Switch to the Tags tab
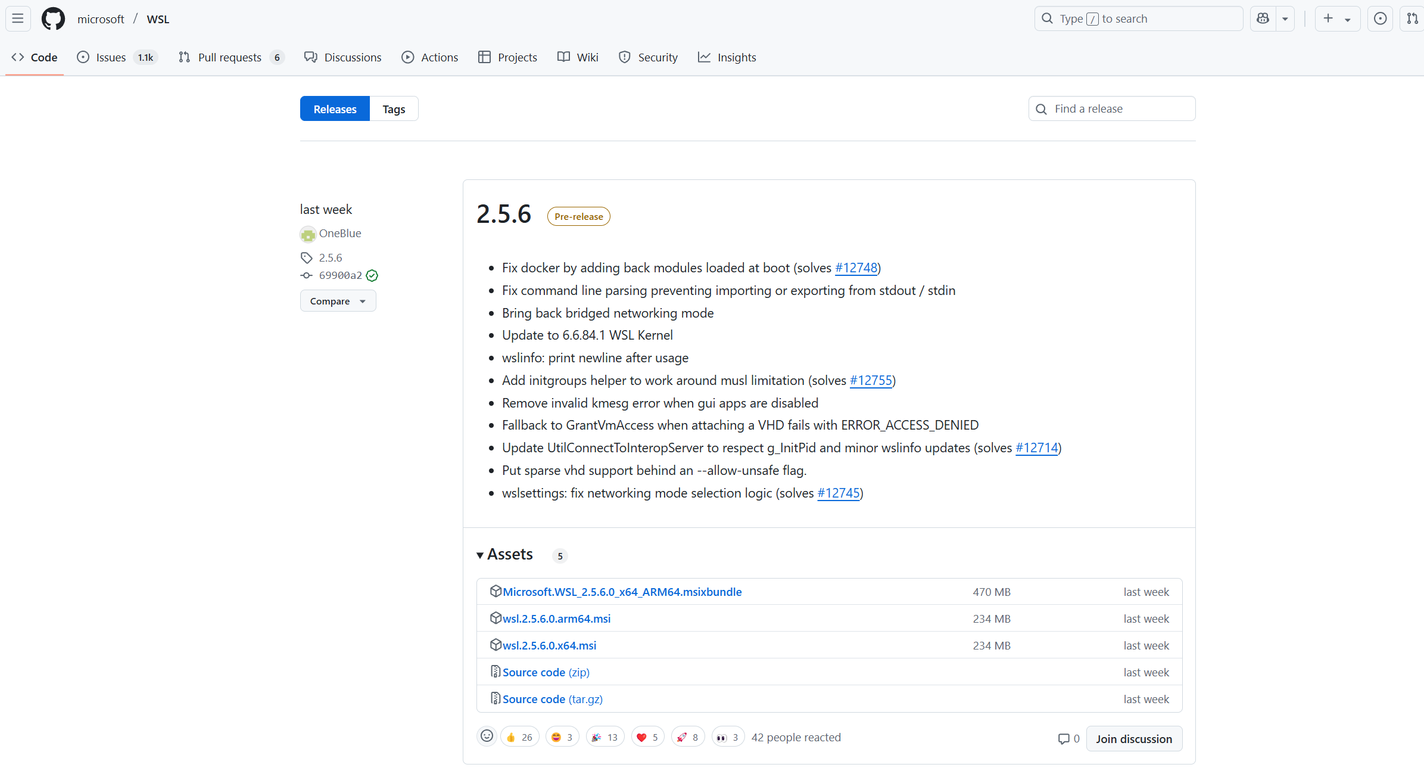This screenshot has width=1424, height=780. (x=394, y=109)
